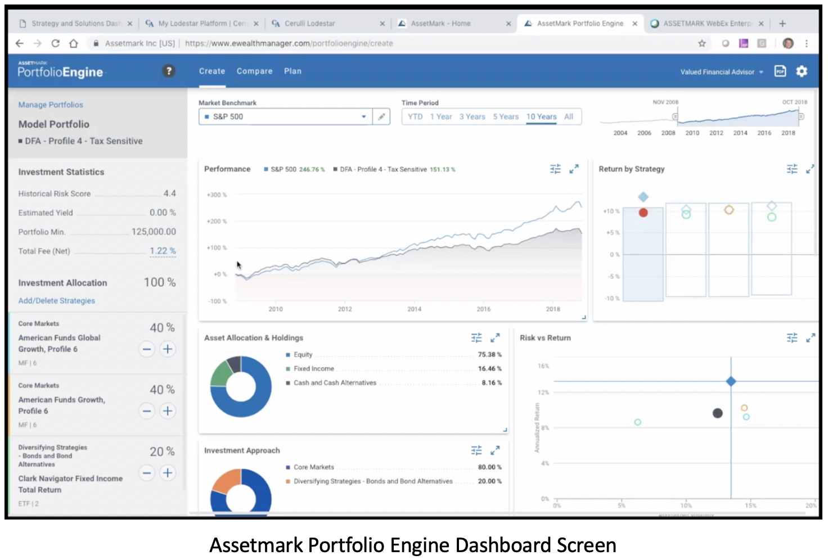The image size is (828, 560).
Task: Switch to the Plan tab
Action: coord(292,71)
